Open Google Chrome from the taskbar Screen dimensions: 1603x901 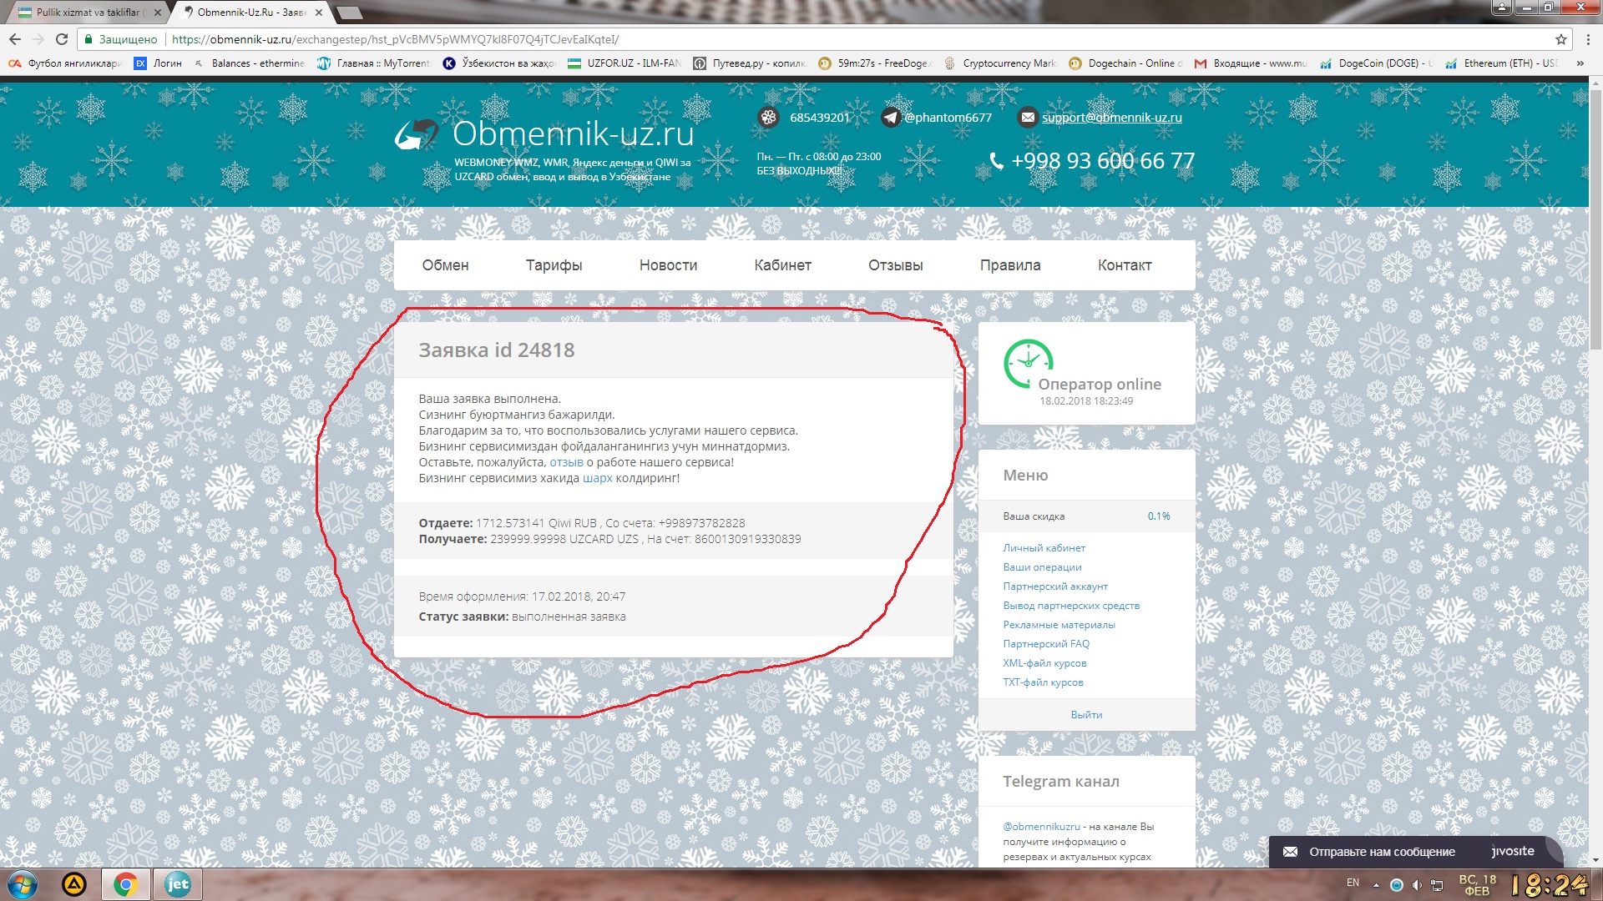click(x=125, y=884)
